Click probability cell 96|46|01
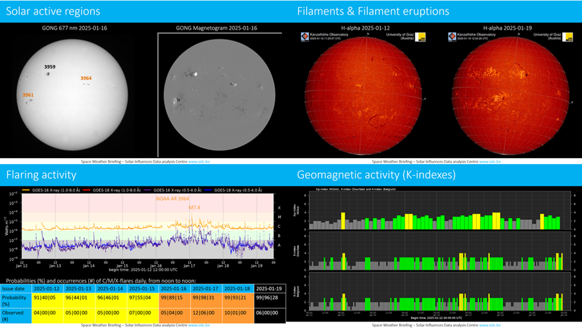The height and width of the screenshot is (328, 582). pos(111,300)
